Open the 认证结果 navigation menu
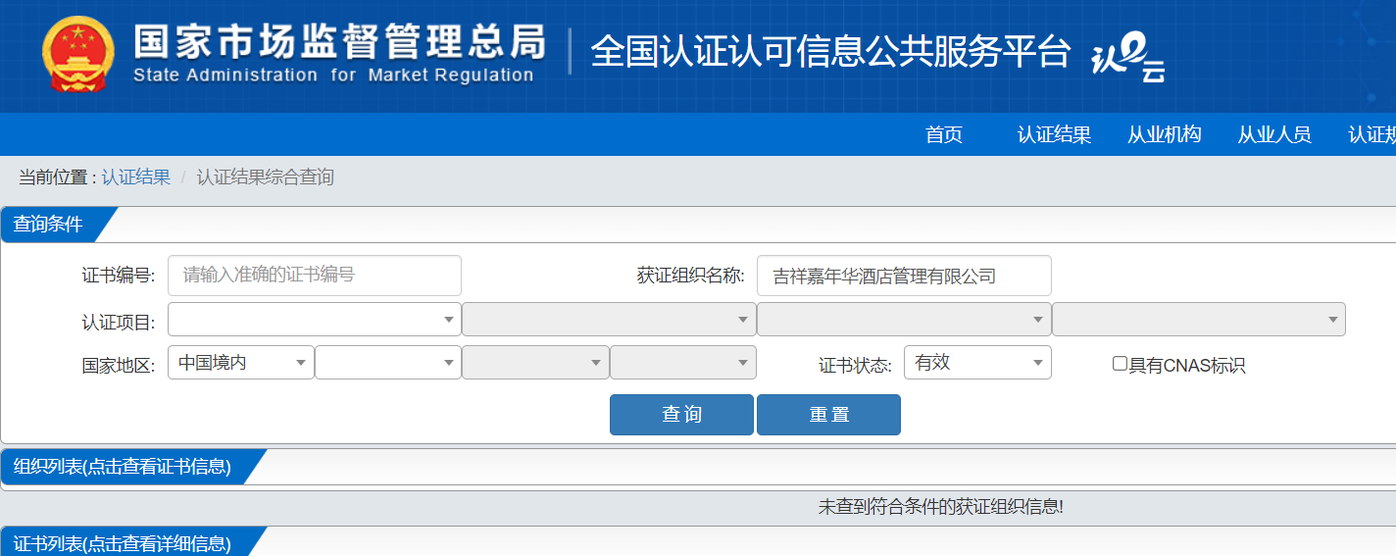Viewport: 1396px width, 556px height. [1054, 135]
